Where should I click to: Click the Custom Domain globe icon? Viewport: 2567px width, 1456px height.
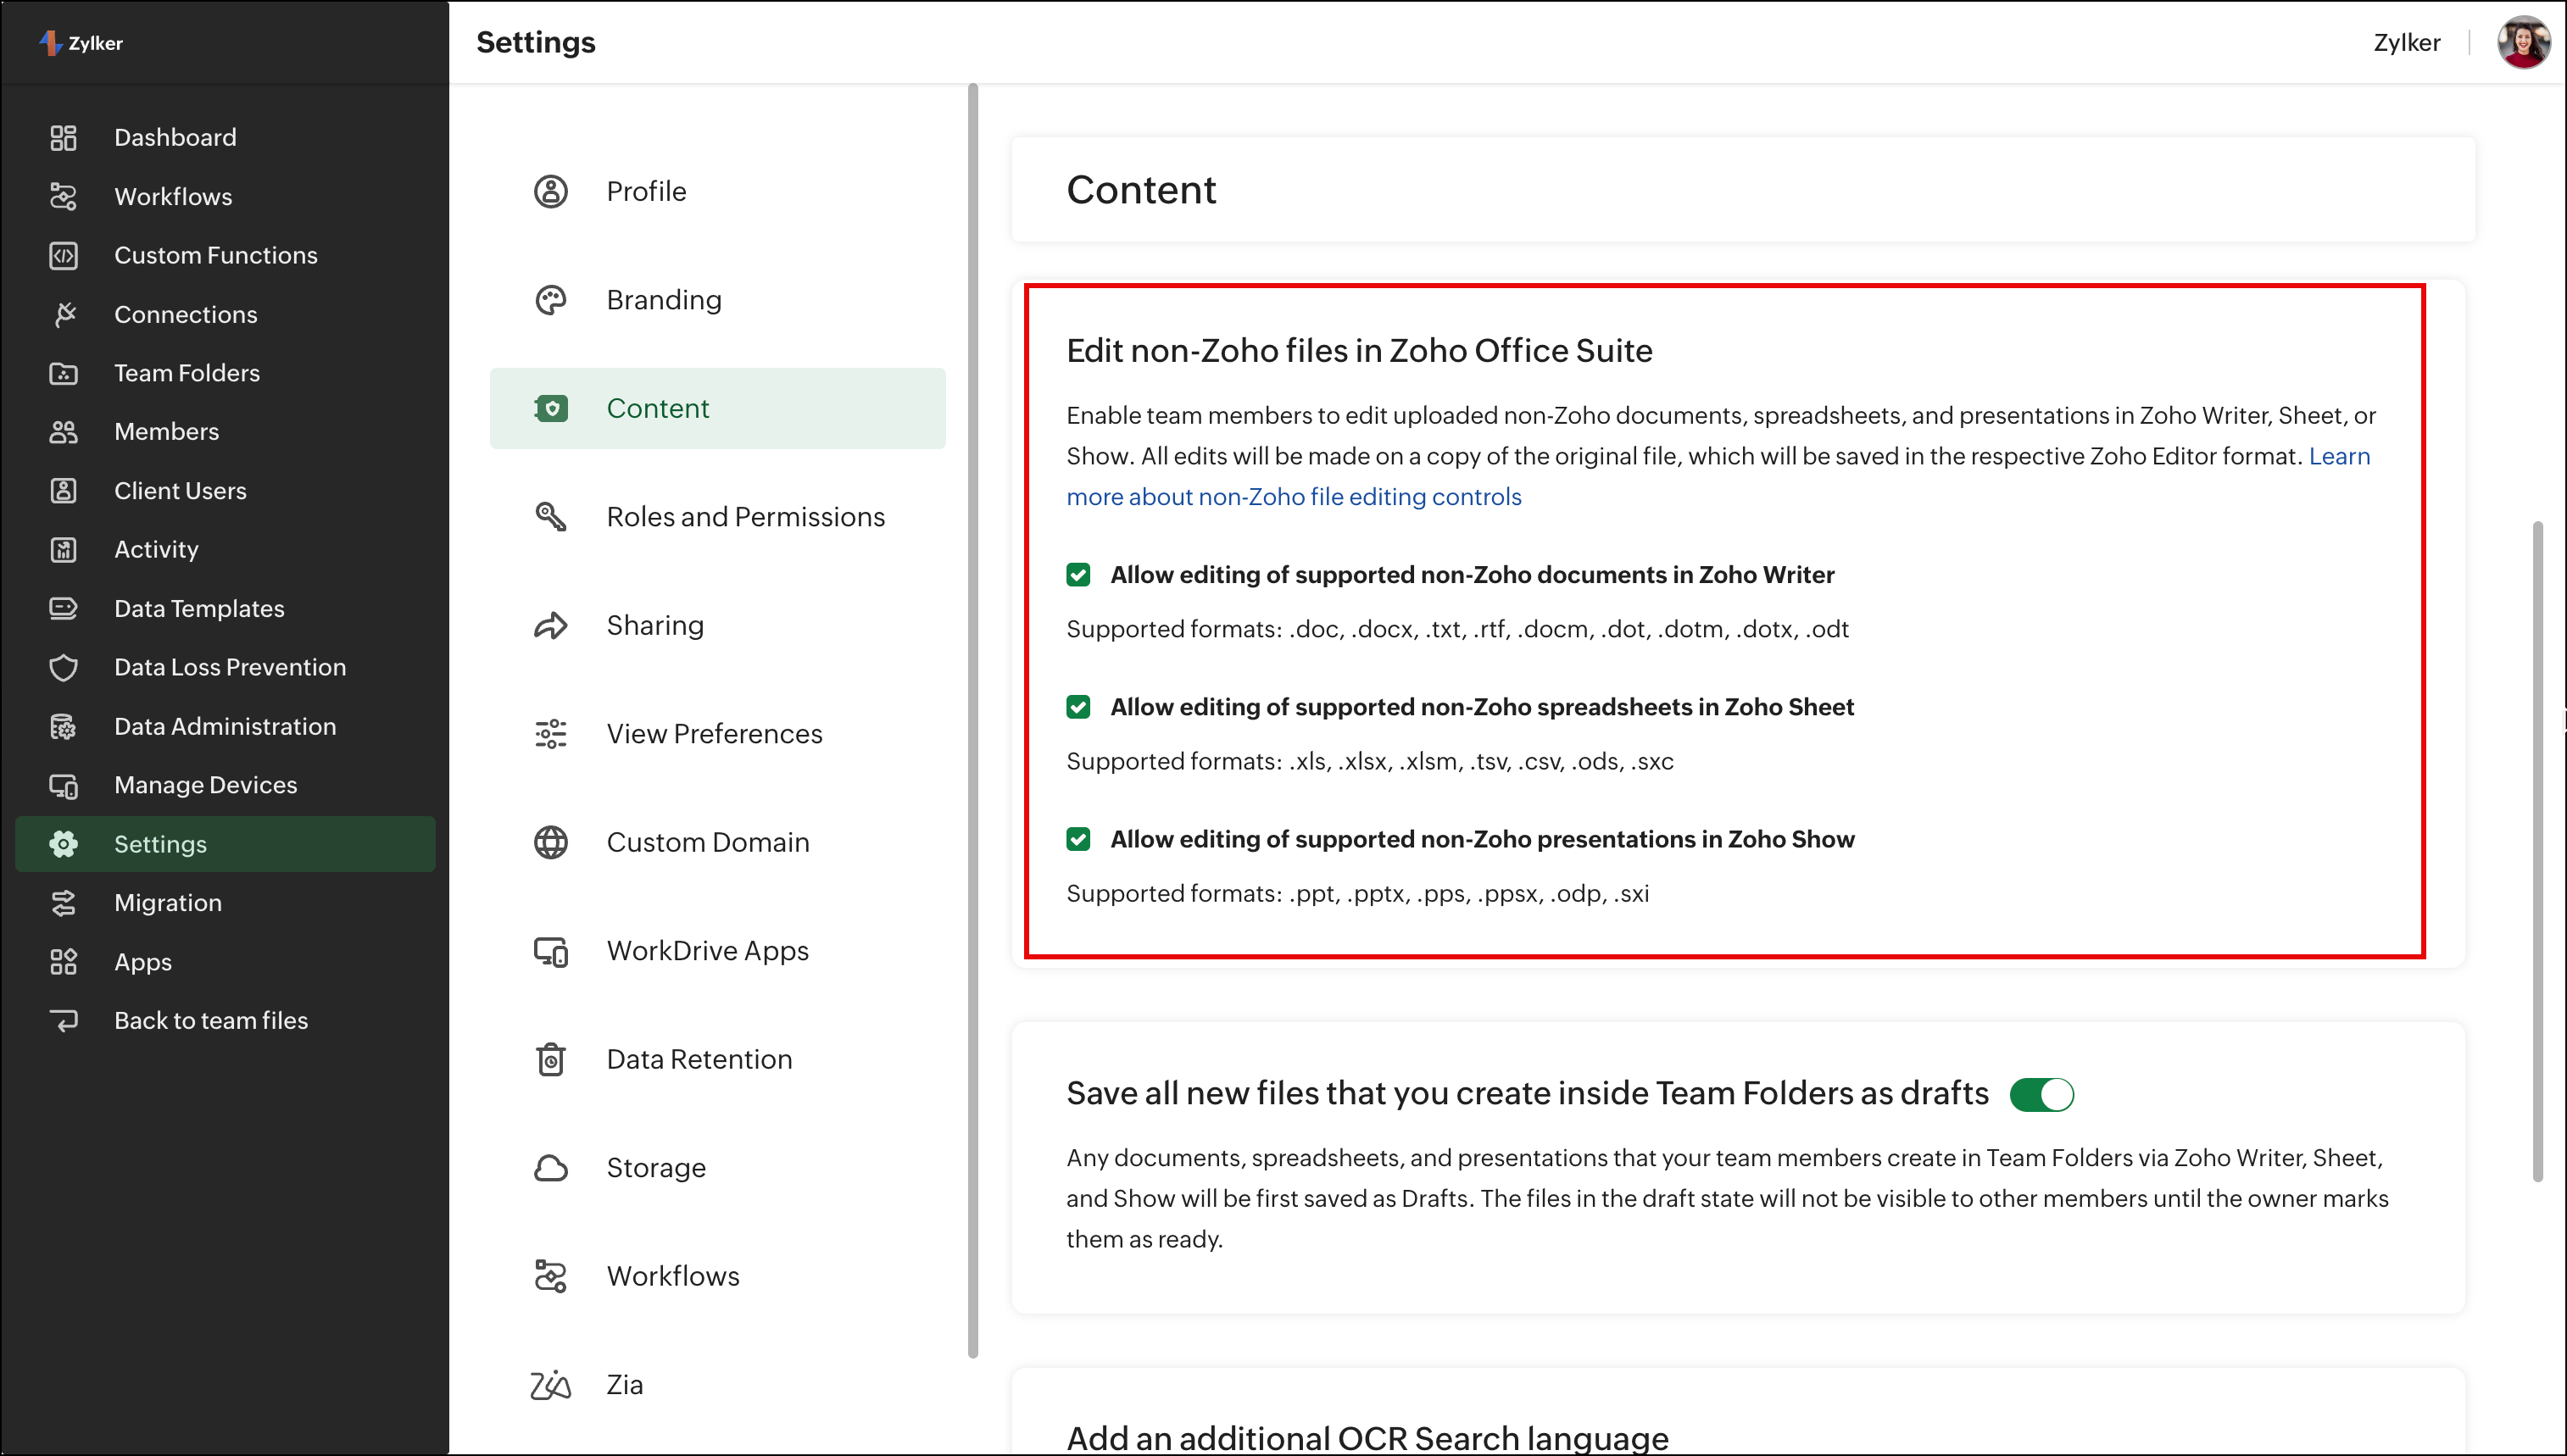click(x=550, y=842)
